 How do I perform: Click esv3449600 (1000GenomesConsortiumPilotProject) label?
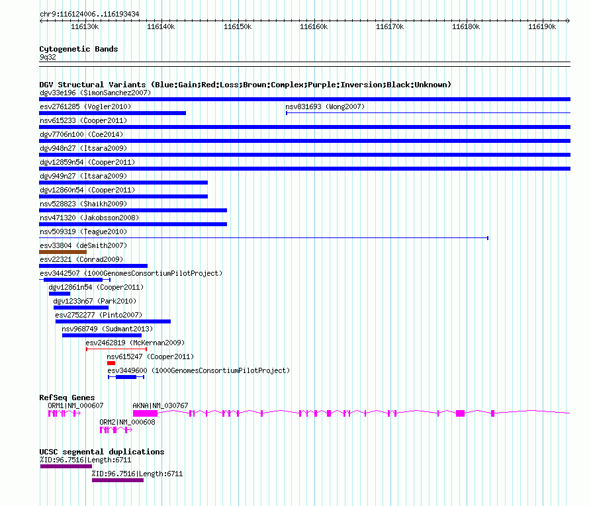(199, 370)
